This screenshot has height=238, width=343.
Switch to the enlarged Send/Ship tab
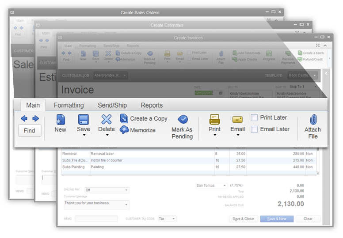point(112,105)
